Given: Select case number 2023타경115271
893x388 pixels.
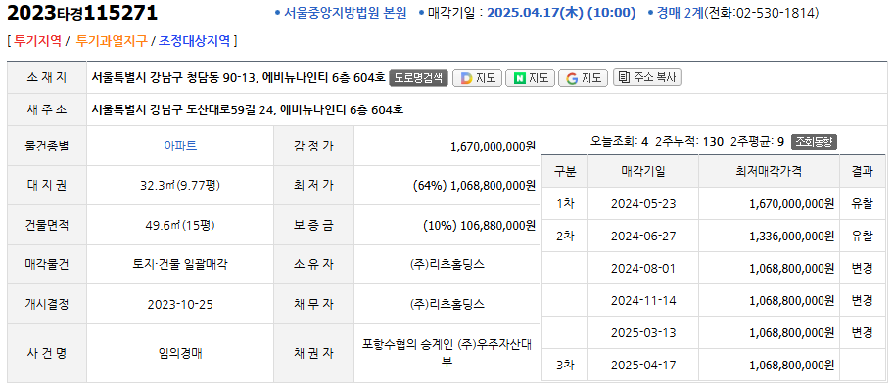Looking at the screenshot, I should (82, 13).
